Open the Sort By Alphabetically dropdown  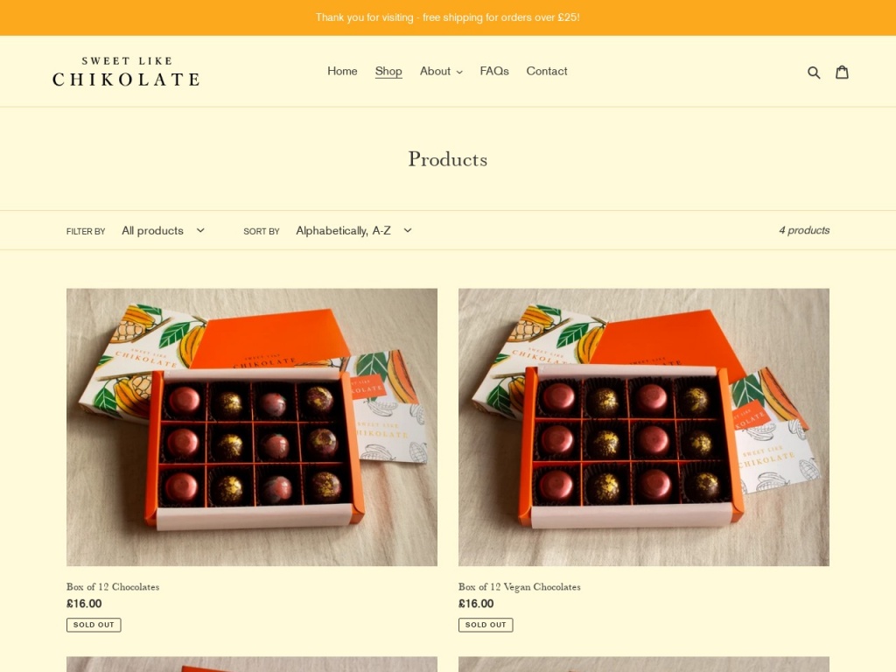pyautogui.click(x=353, y=230)
